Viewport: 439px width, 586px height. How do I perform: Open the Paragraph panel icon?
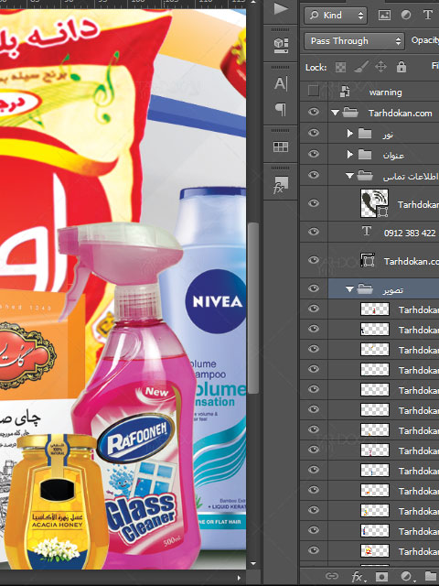[x=281, y=109]
